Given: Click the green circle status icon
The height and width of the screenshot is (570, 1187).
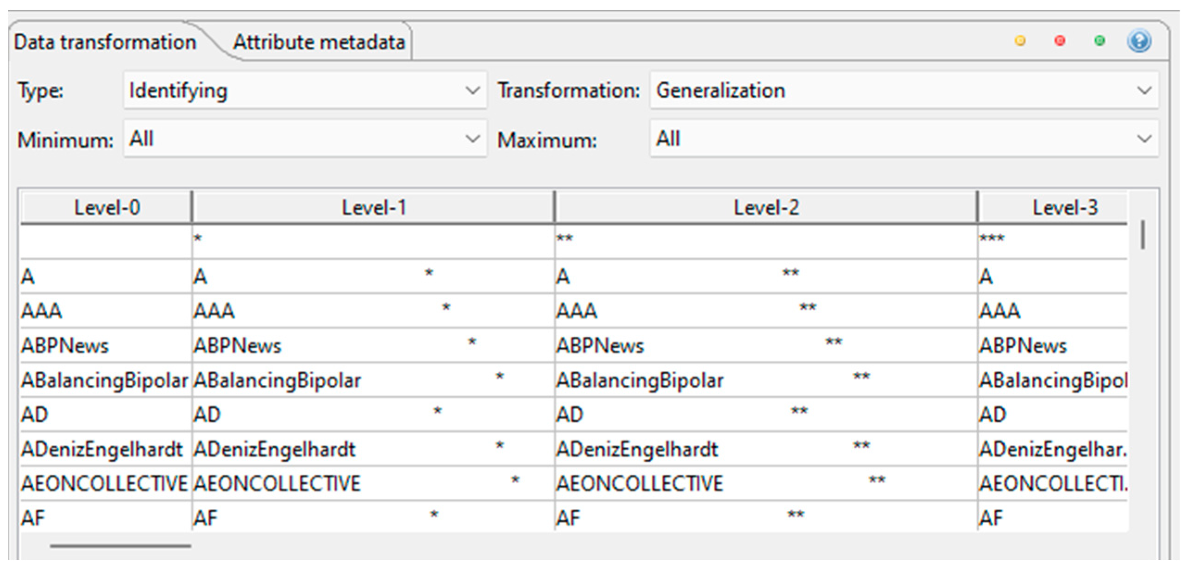Looking at the screenshot, I should (1099, 41).
